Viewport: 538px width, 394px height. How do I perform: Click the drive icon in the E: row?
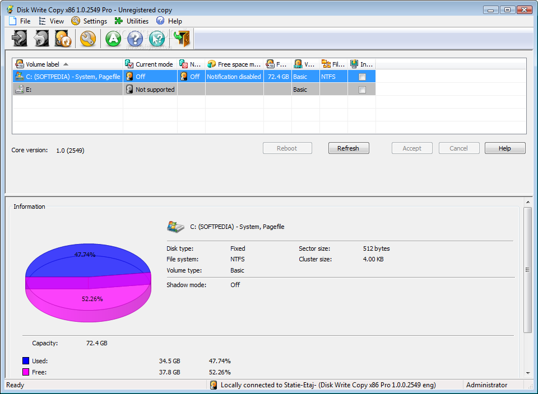click(x=20, y=90)
